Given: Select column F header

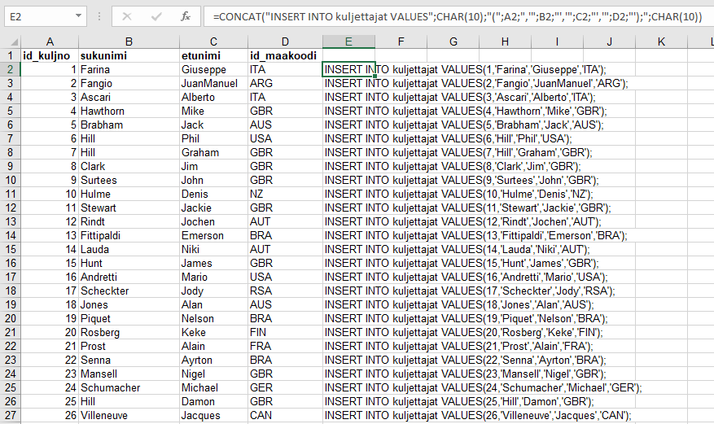Looking at the screenshot, I should [401, 42].
